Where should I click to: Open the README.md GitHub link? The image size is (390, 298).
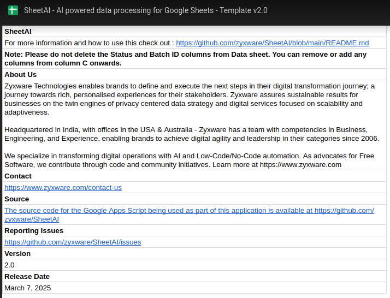point(273,43)
